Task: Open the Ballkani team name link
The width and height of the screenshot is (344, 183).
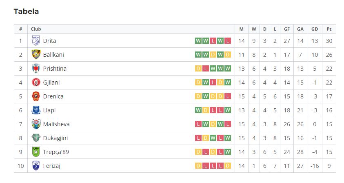Action: [x=53, y=55]
